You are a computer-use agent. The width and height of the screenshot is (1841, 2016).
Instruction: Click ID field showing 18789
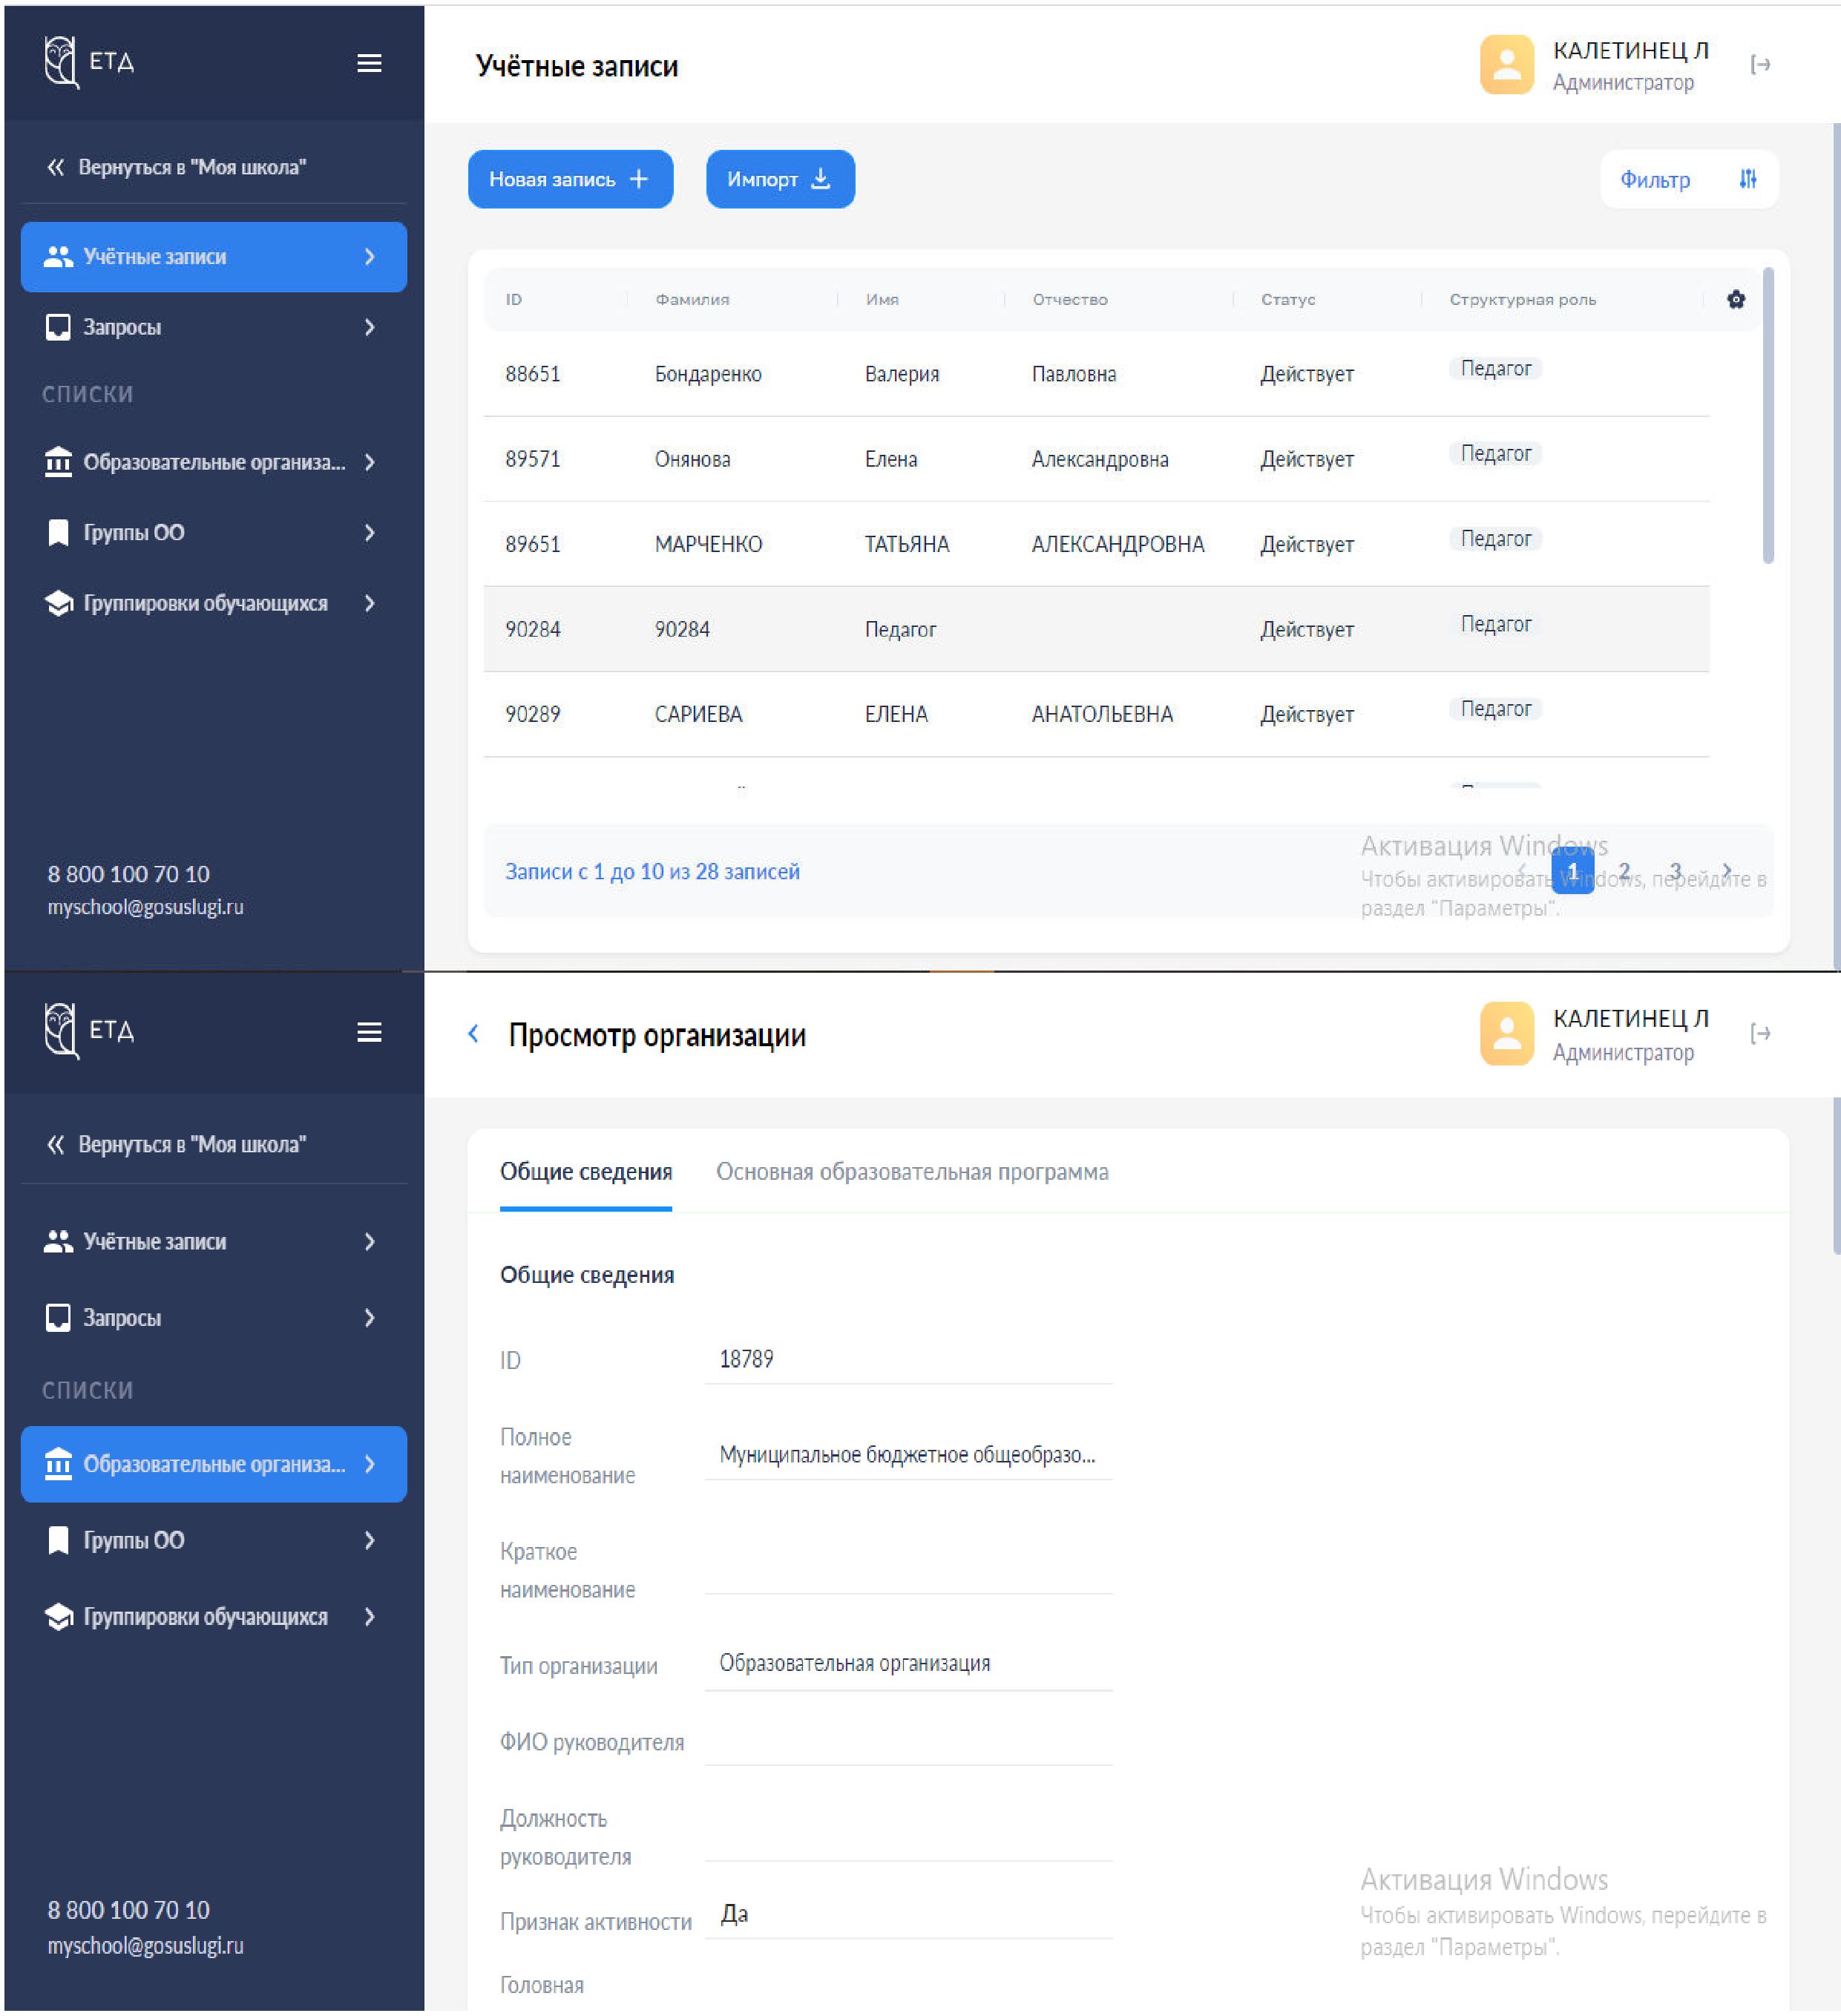tap(908, 1359)
